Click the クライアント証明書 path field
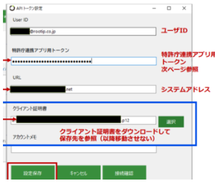 [x=83, y=121]
